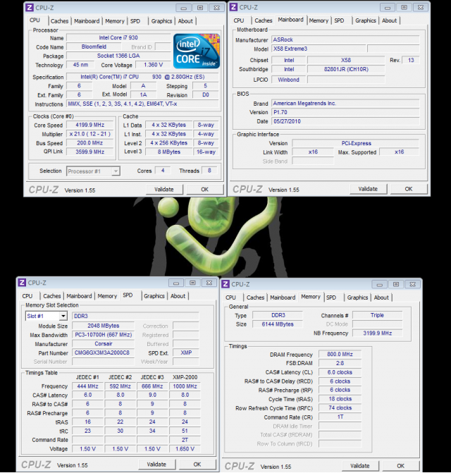Click the motherboard Model field X58 Extreme3
Image resolution: width=451 pixels, height=473 pixels.
[x=319, y=49]
